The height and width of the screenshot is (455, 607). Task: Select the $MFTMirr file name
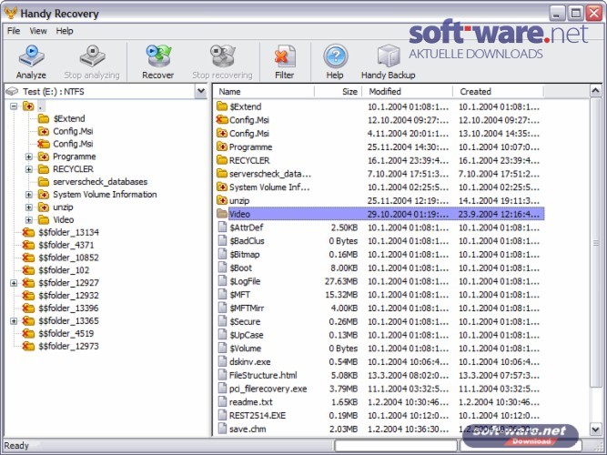247,308
